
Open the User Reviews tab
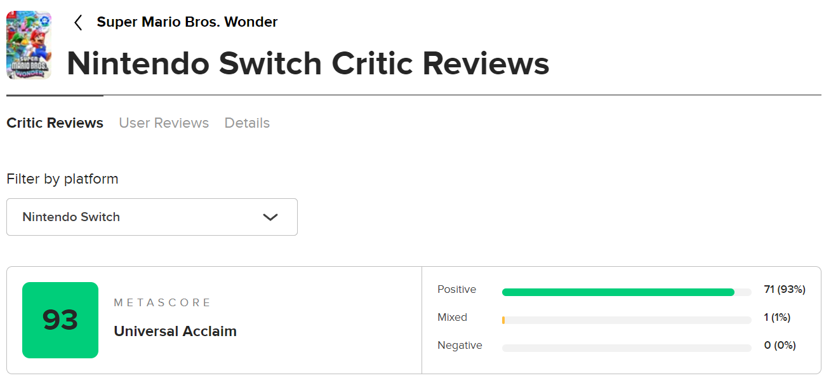click(x=164, y=123)
